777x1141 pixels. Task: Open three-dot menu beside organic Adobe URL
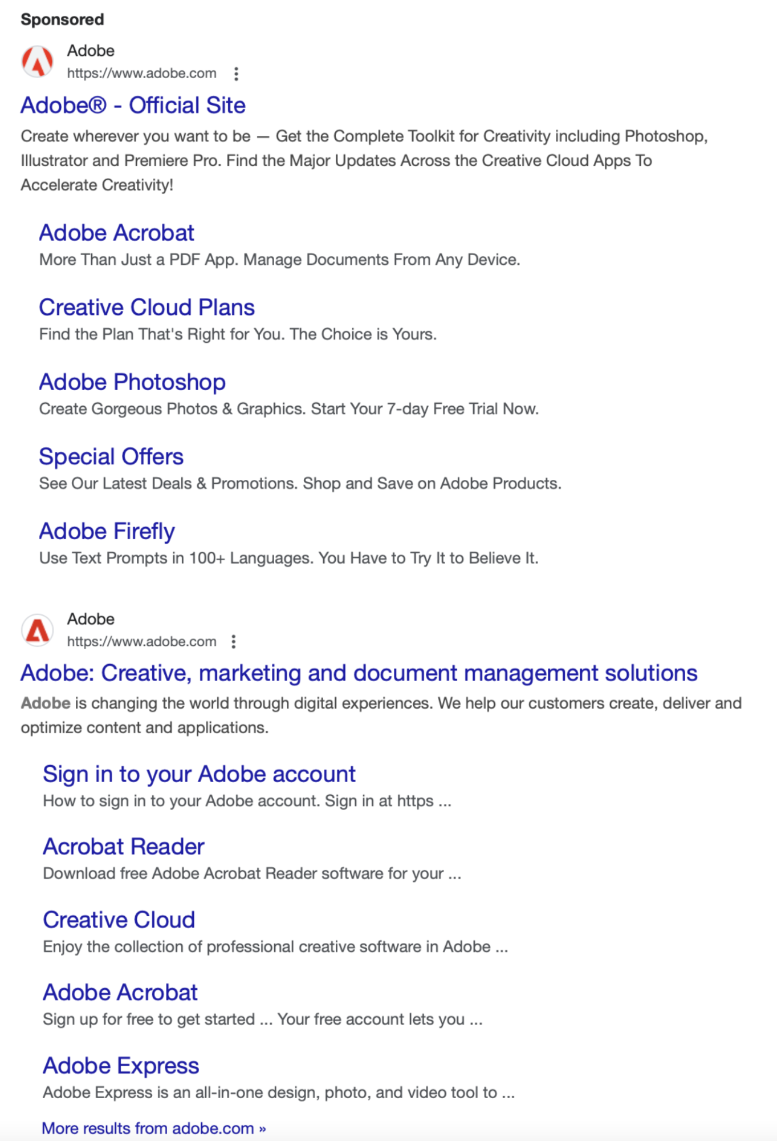tap(234, 642)
